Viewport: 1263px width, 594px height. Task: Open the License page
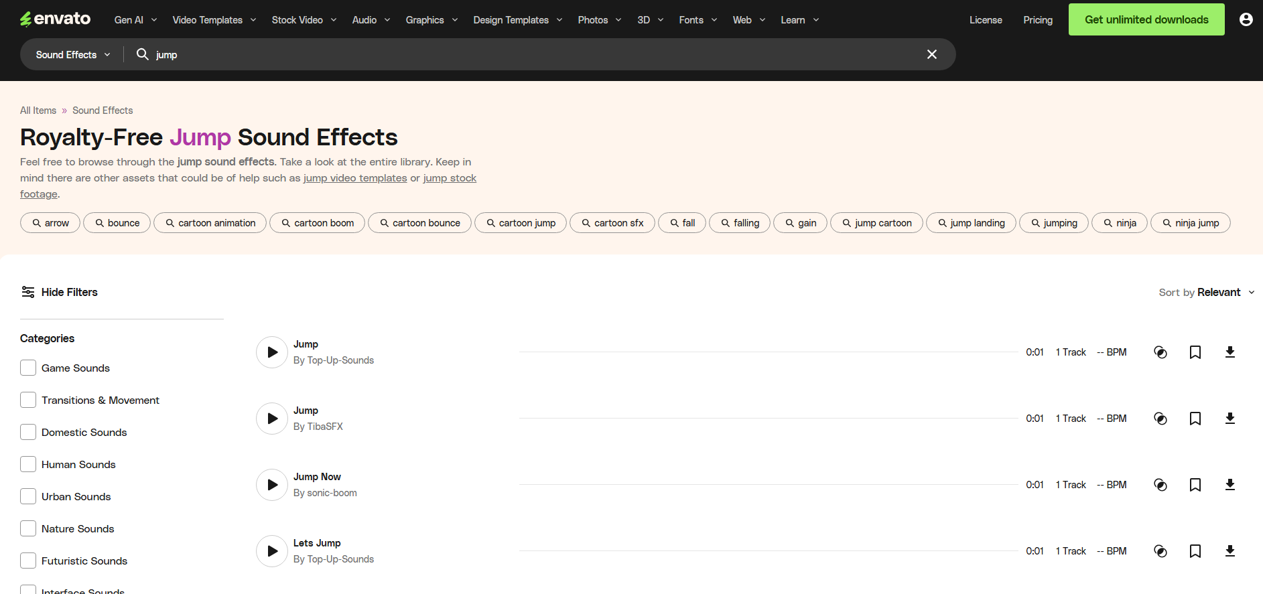point(985,20)
